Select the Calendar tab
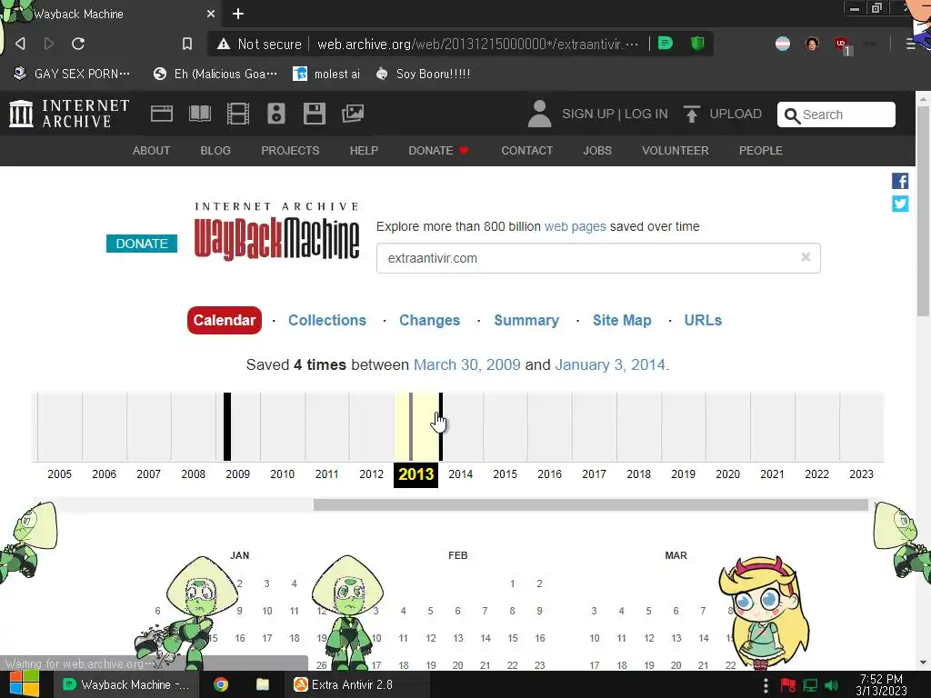Screen dimensions: 931x698 tap(225, 320)
